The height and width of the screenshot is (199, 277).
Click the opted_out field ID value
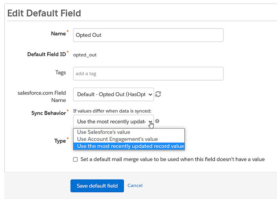click(x=85, y=55)
